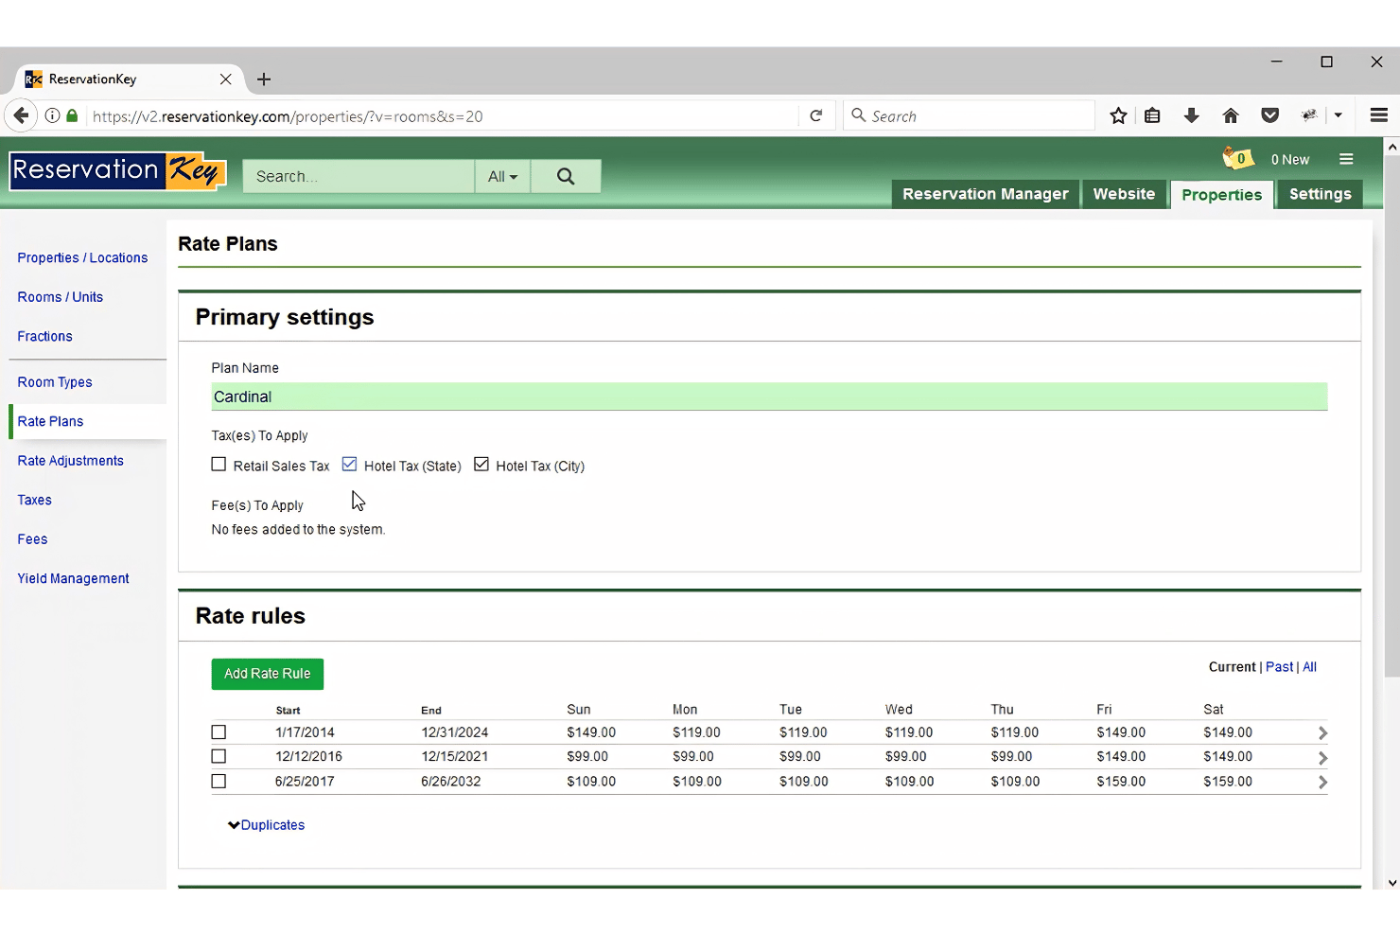
Task: Click the Pocket shield icon
Action: click(1270, 115)
